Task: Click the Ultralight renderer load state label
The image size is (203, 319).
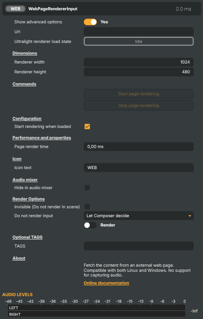Action: 43,42
